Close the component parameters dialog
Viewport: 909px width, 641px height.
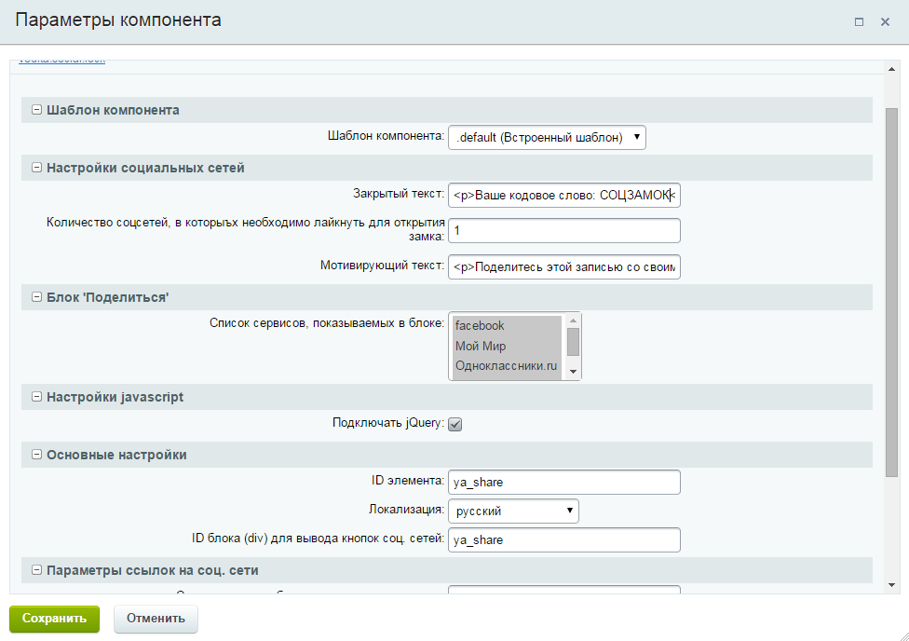(885, 21)
